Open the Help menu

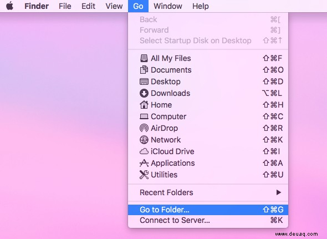201,6
